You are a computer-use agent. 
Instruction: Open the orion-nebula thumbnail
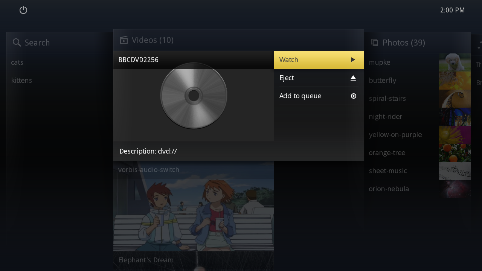pyautogui.click(x=455, y=189)
